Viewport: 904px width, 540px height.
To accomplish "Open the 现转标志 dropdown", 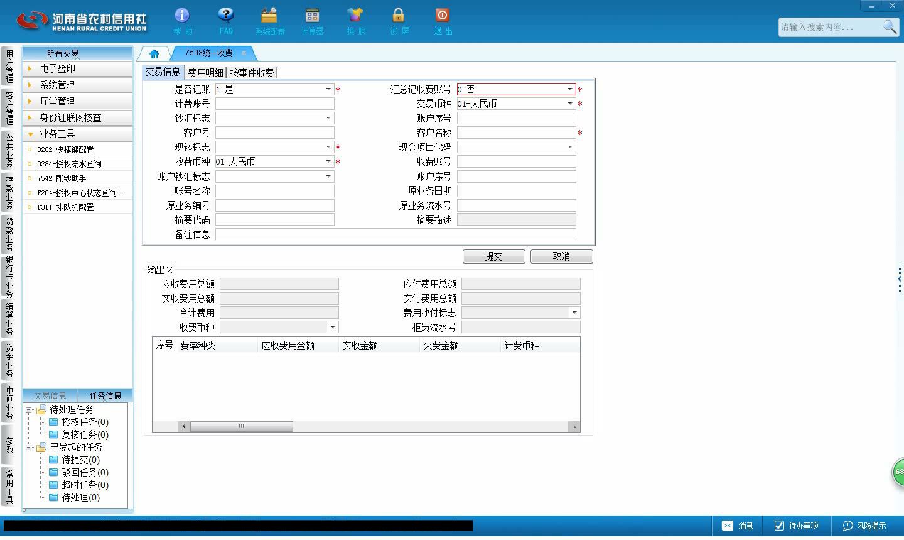I will tap(328, 147).
